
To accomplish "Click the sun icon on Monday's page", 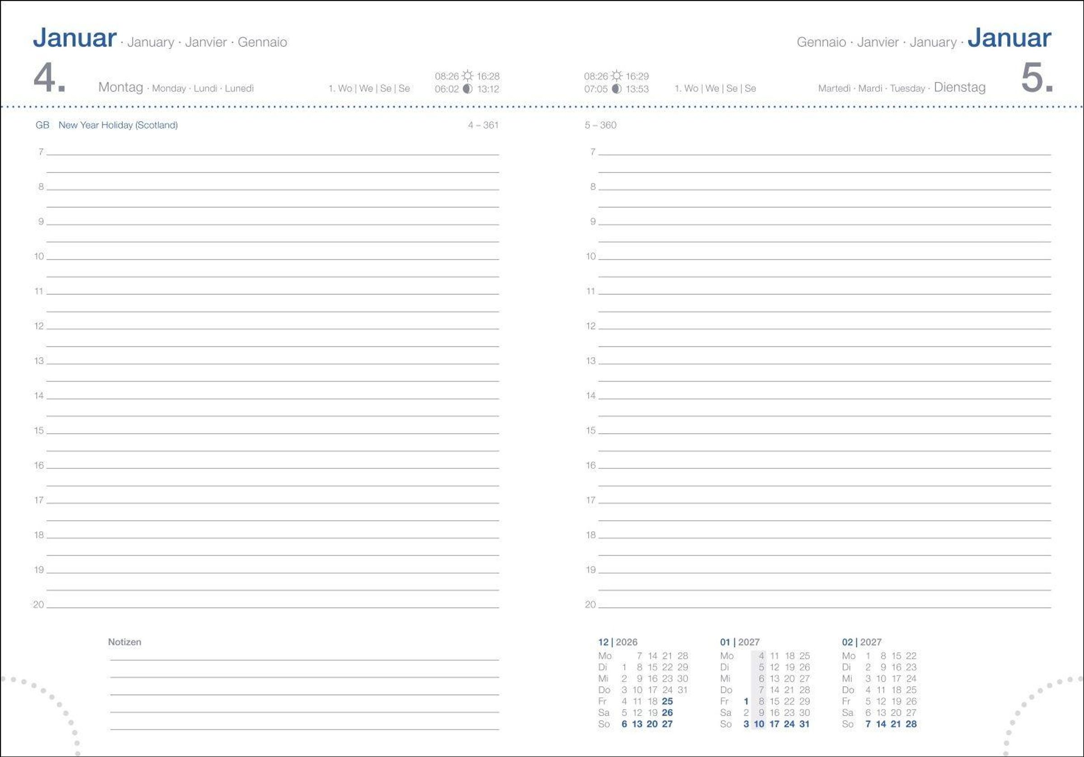I will (x=467, y=76).
